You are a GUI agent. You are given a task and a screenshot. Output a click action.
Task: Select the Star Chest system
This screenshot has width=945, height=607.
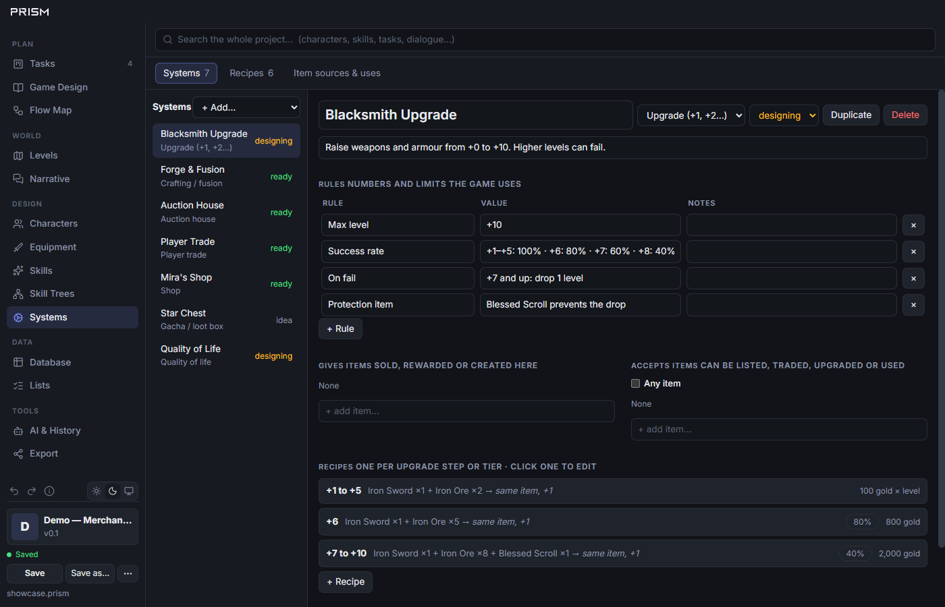226,320
